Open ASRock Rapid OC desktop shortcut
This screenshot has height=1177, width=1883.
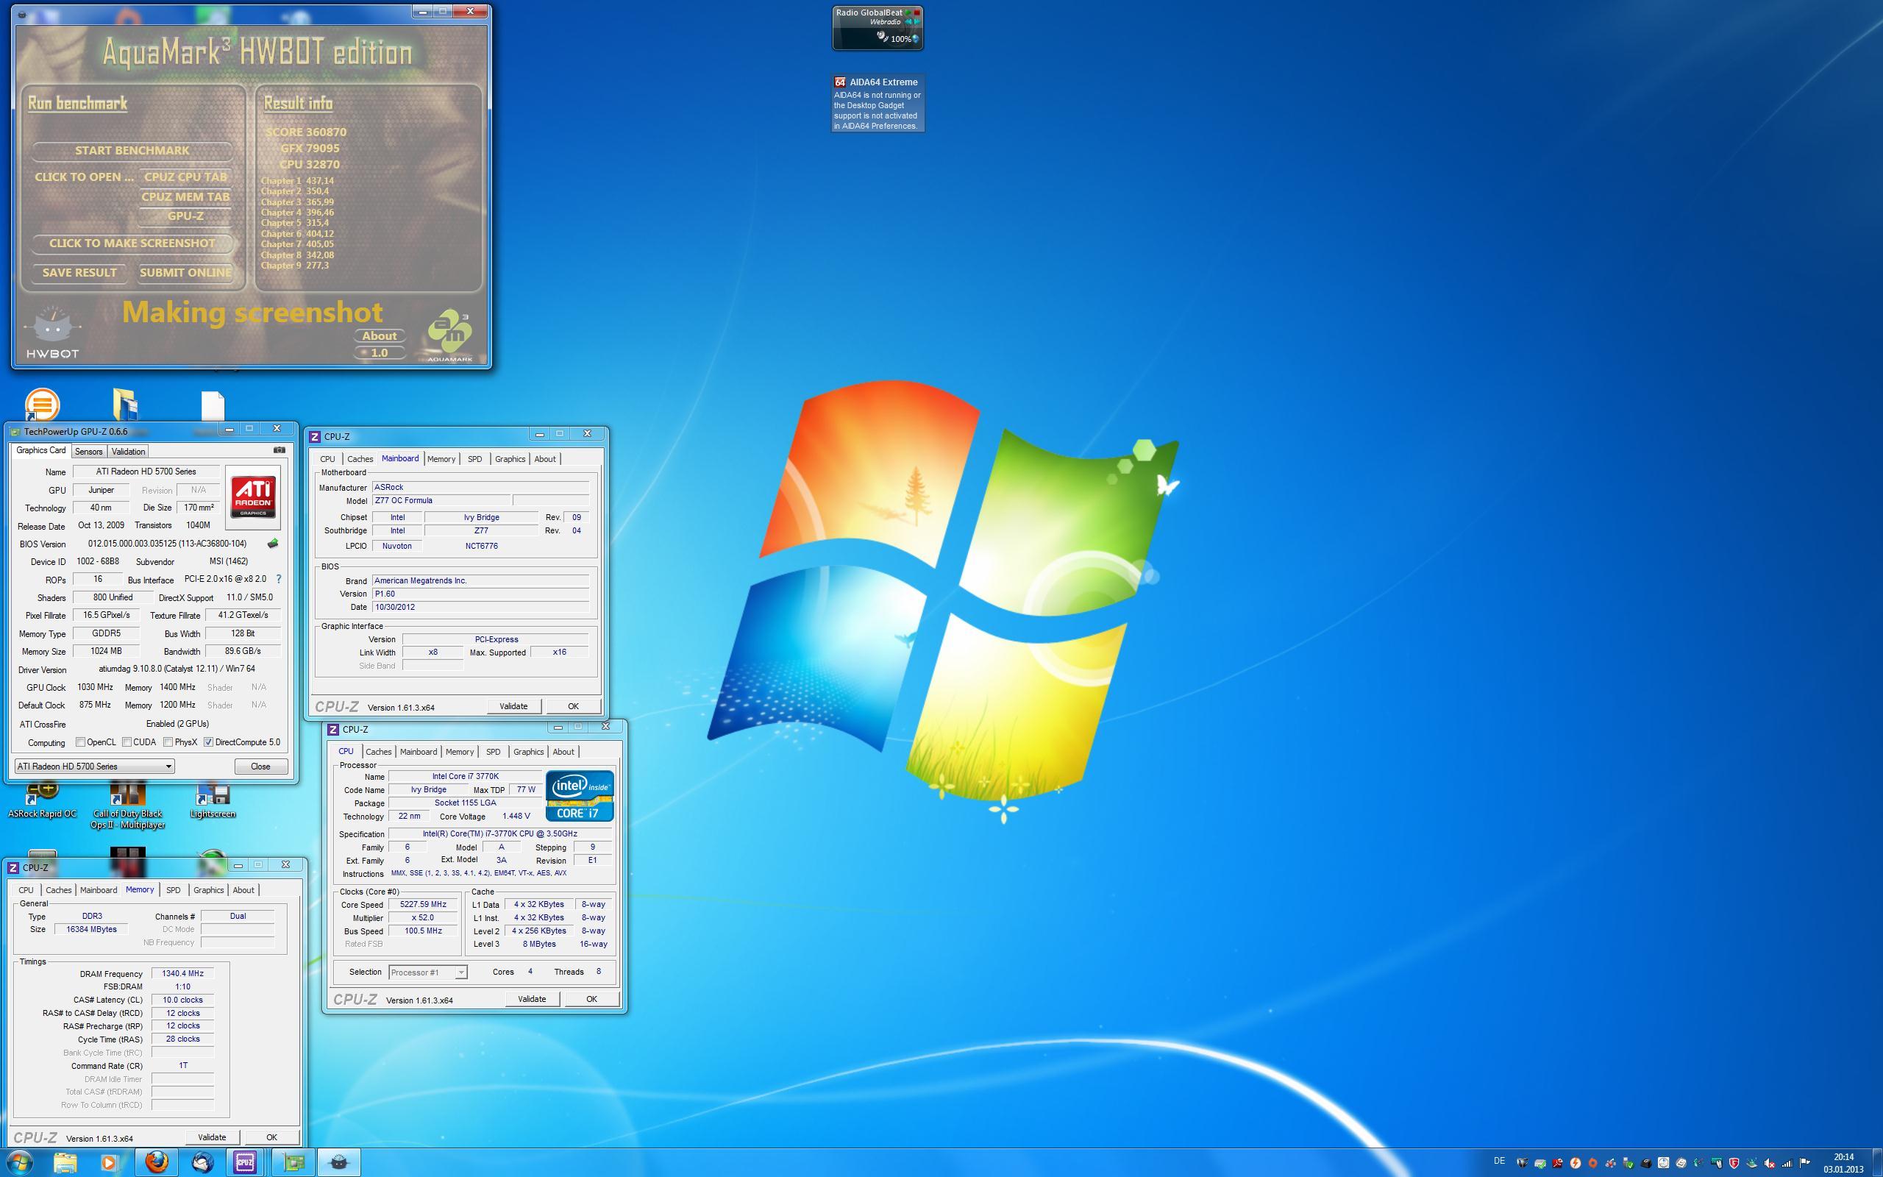(x=42, y=800)
